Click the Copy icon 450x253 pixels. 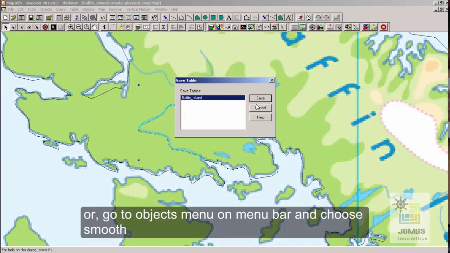tap(85, 18)
